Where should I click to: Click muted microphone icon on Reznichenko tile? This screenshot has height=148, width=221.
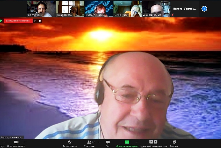pos(173,15)
